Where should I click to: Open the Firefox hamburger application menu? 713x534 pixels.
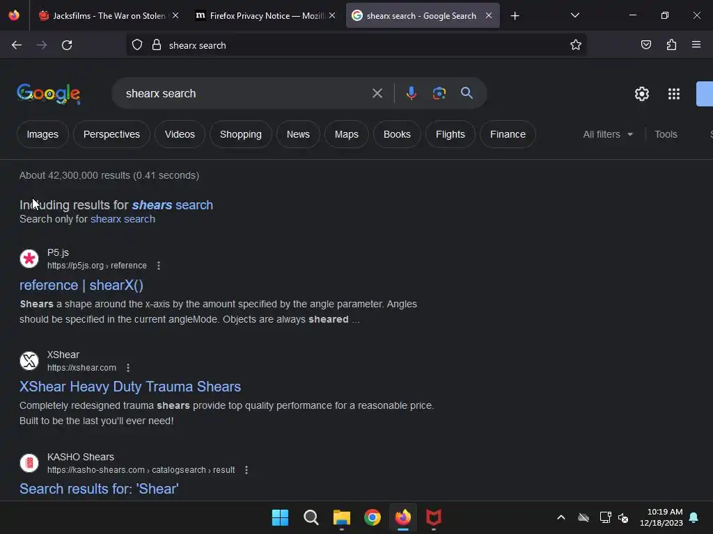[696, 44]
